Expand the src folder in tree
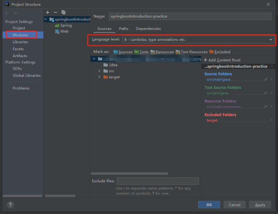The image size is (278, 214). [99, 71]
